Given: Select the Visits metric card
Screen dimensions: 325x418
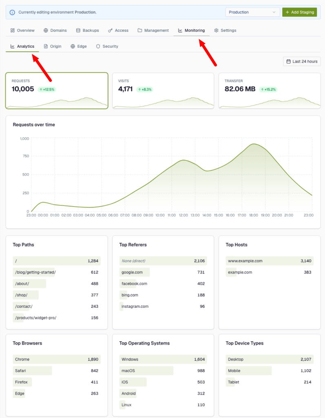Looking at the screenshot, I should [x=163, y=91].
